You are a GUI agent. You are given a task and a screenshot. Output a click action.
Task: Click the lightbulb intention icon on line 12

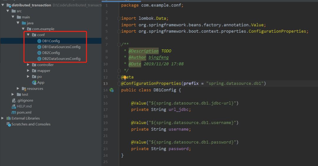click(124, 77)
